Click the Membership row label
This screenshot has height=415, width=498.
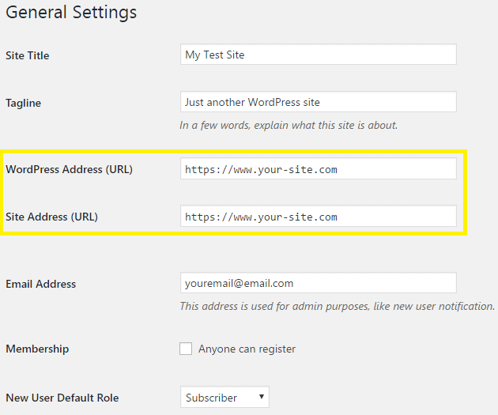pos(37,349)
